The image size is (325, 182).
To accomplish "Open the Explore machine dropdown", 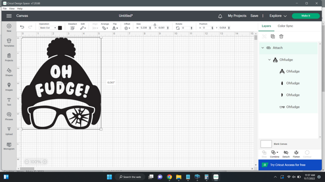I will [278, 16].
